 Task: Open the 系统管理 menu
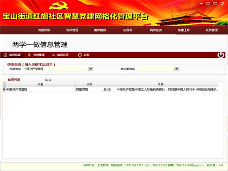pyautogui.click(x=212, y=30)
